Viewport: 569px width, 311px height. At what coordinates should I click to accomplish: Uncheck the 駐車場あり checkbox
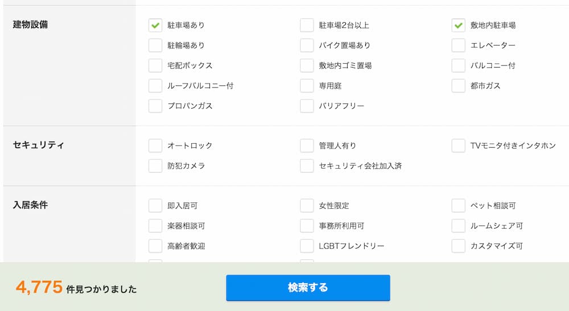click(155, 25)
